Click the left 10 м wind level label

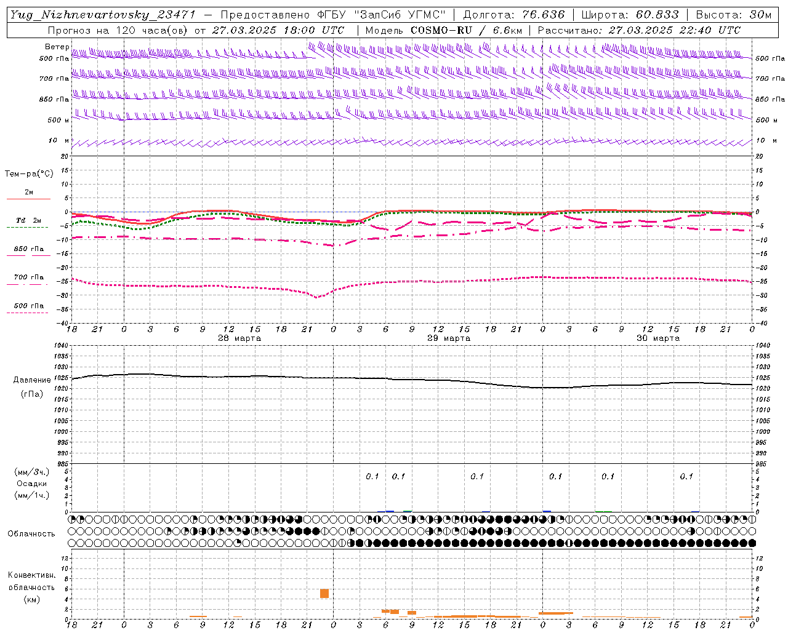click(59, 141)
